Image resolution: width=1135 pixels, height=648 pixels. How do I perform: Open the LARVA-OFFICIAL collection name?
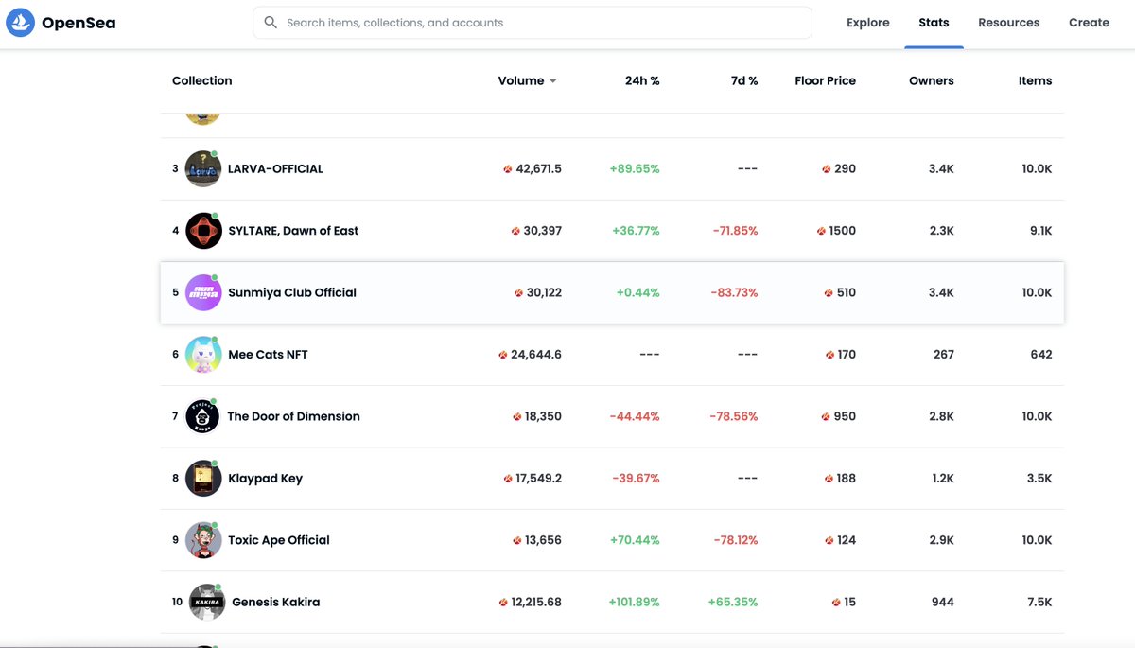275,169
